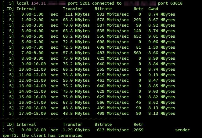Select the '8.47 MBytes' Cwnd value
The image size is (202, 138).
[x=162, y=80]
